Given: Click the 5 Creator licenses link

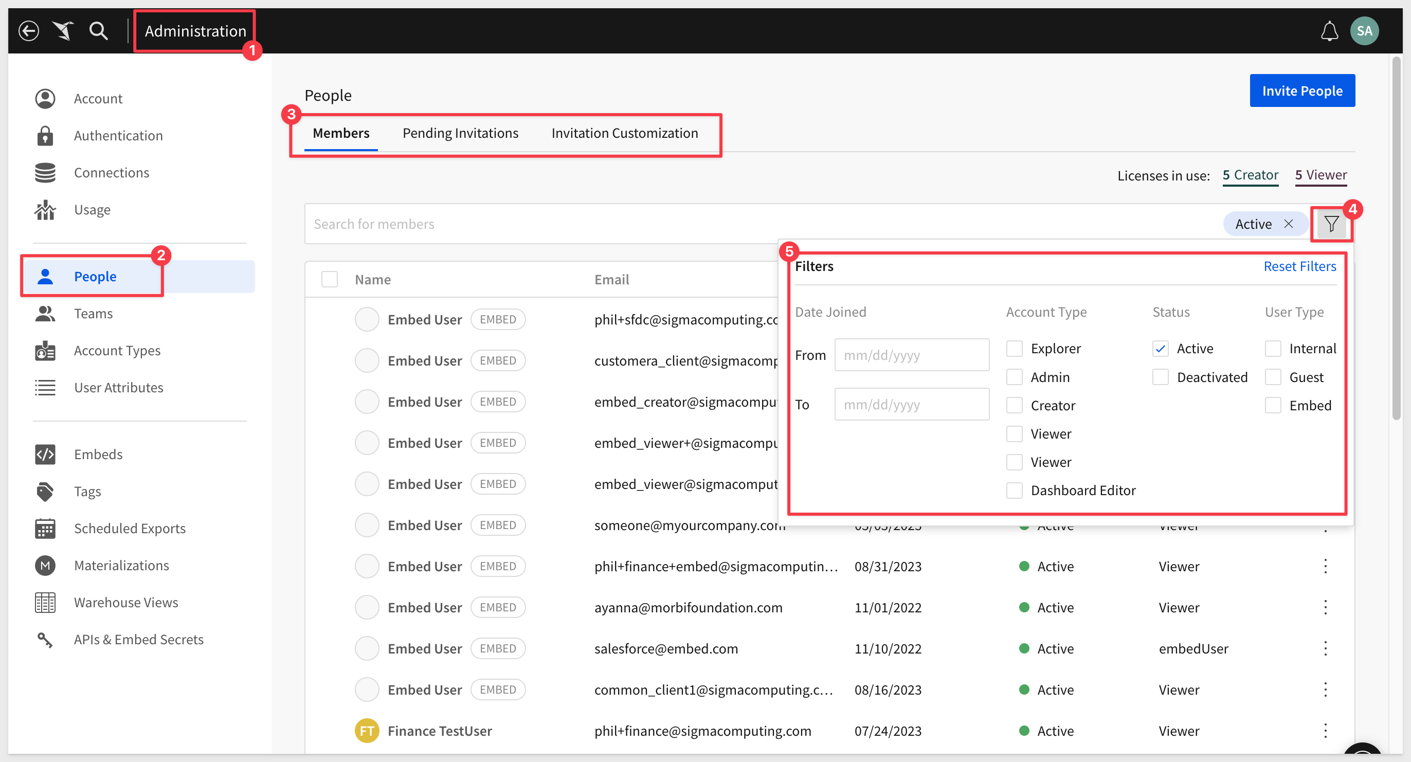Looking at the screenshot, I should point(1251,175).
